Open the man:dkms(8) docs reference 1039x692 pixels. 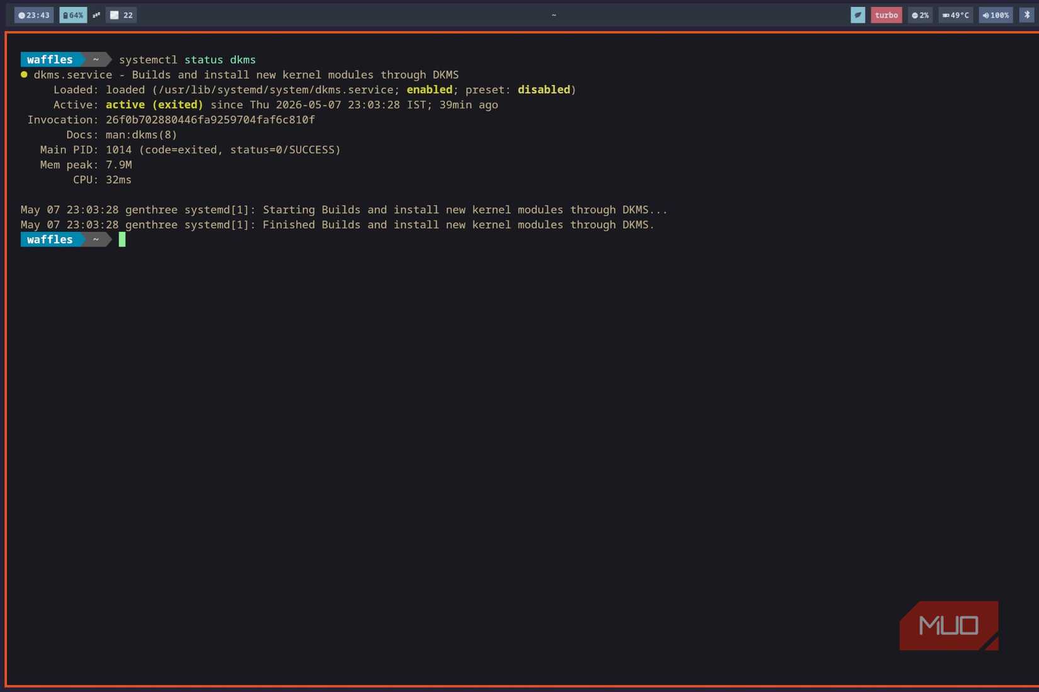click(x=142, y=135)
